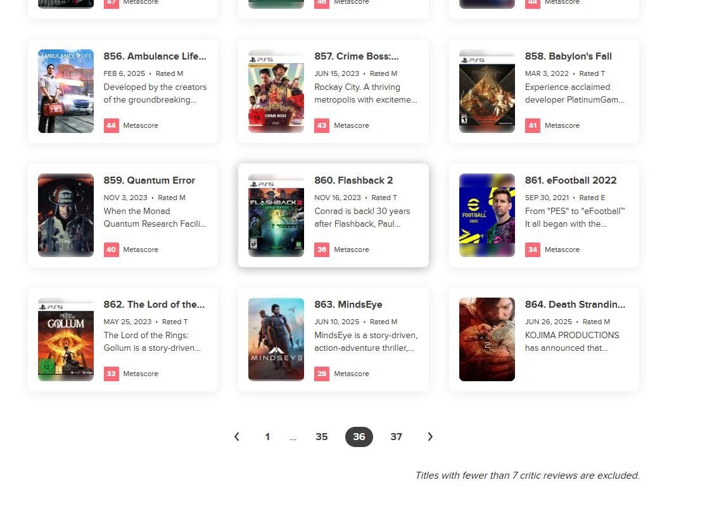The image size is (712, 511).
Task: Open the 859. Quantum Error title
Action: [149, 180]
